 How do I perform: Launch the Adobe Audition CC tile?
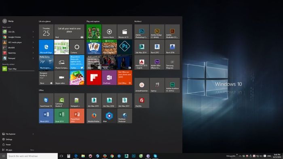point(172,86)
